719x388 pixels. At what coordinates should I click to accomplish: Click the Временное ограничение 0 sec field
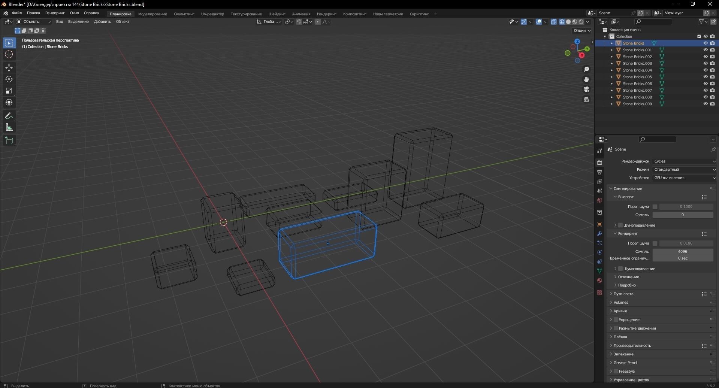coord(683,258)
